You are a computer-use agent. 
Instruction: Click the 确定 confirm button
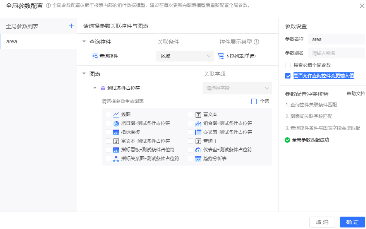[352, 222]
